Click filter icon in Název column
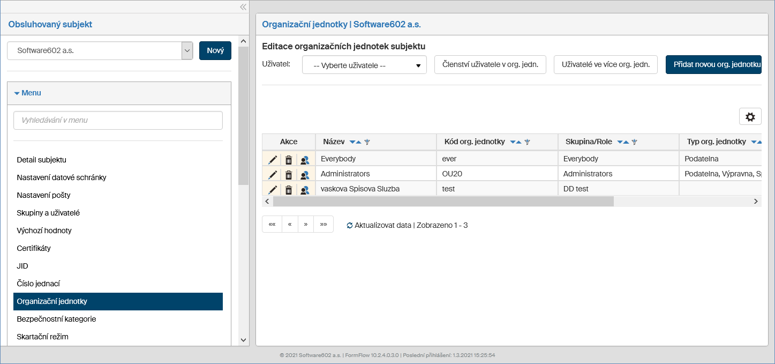 [367, 142]
